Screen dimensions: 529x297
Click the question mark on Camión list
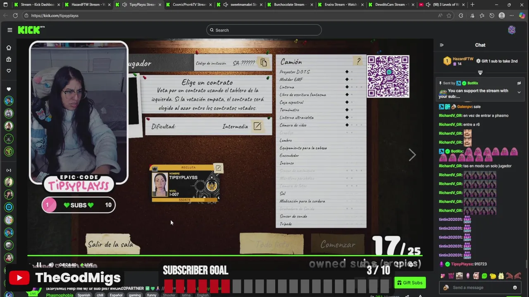[358, 61]
